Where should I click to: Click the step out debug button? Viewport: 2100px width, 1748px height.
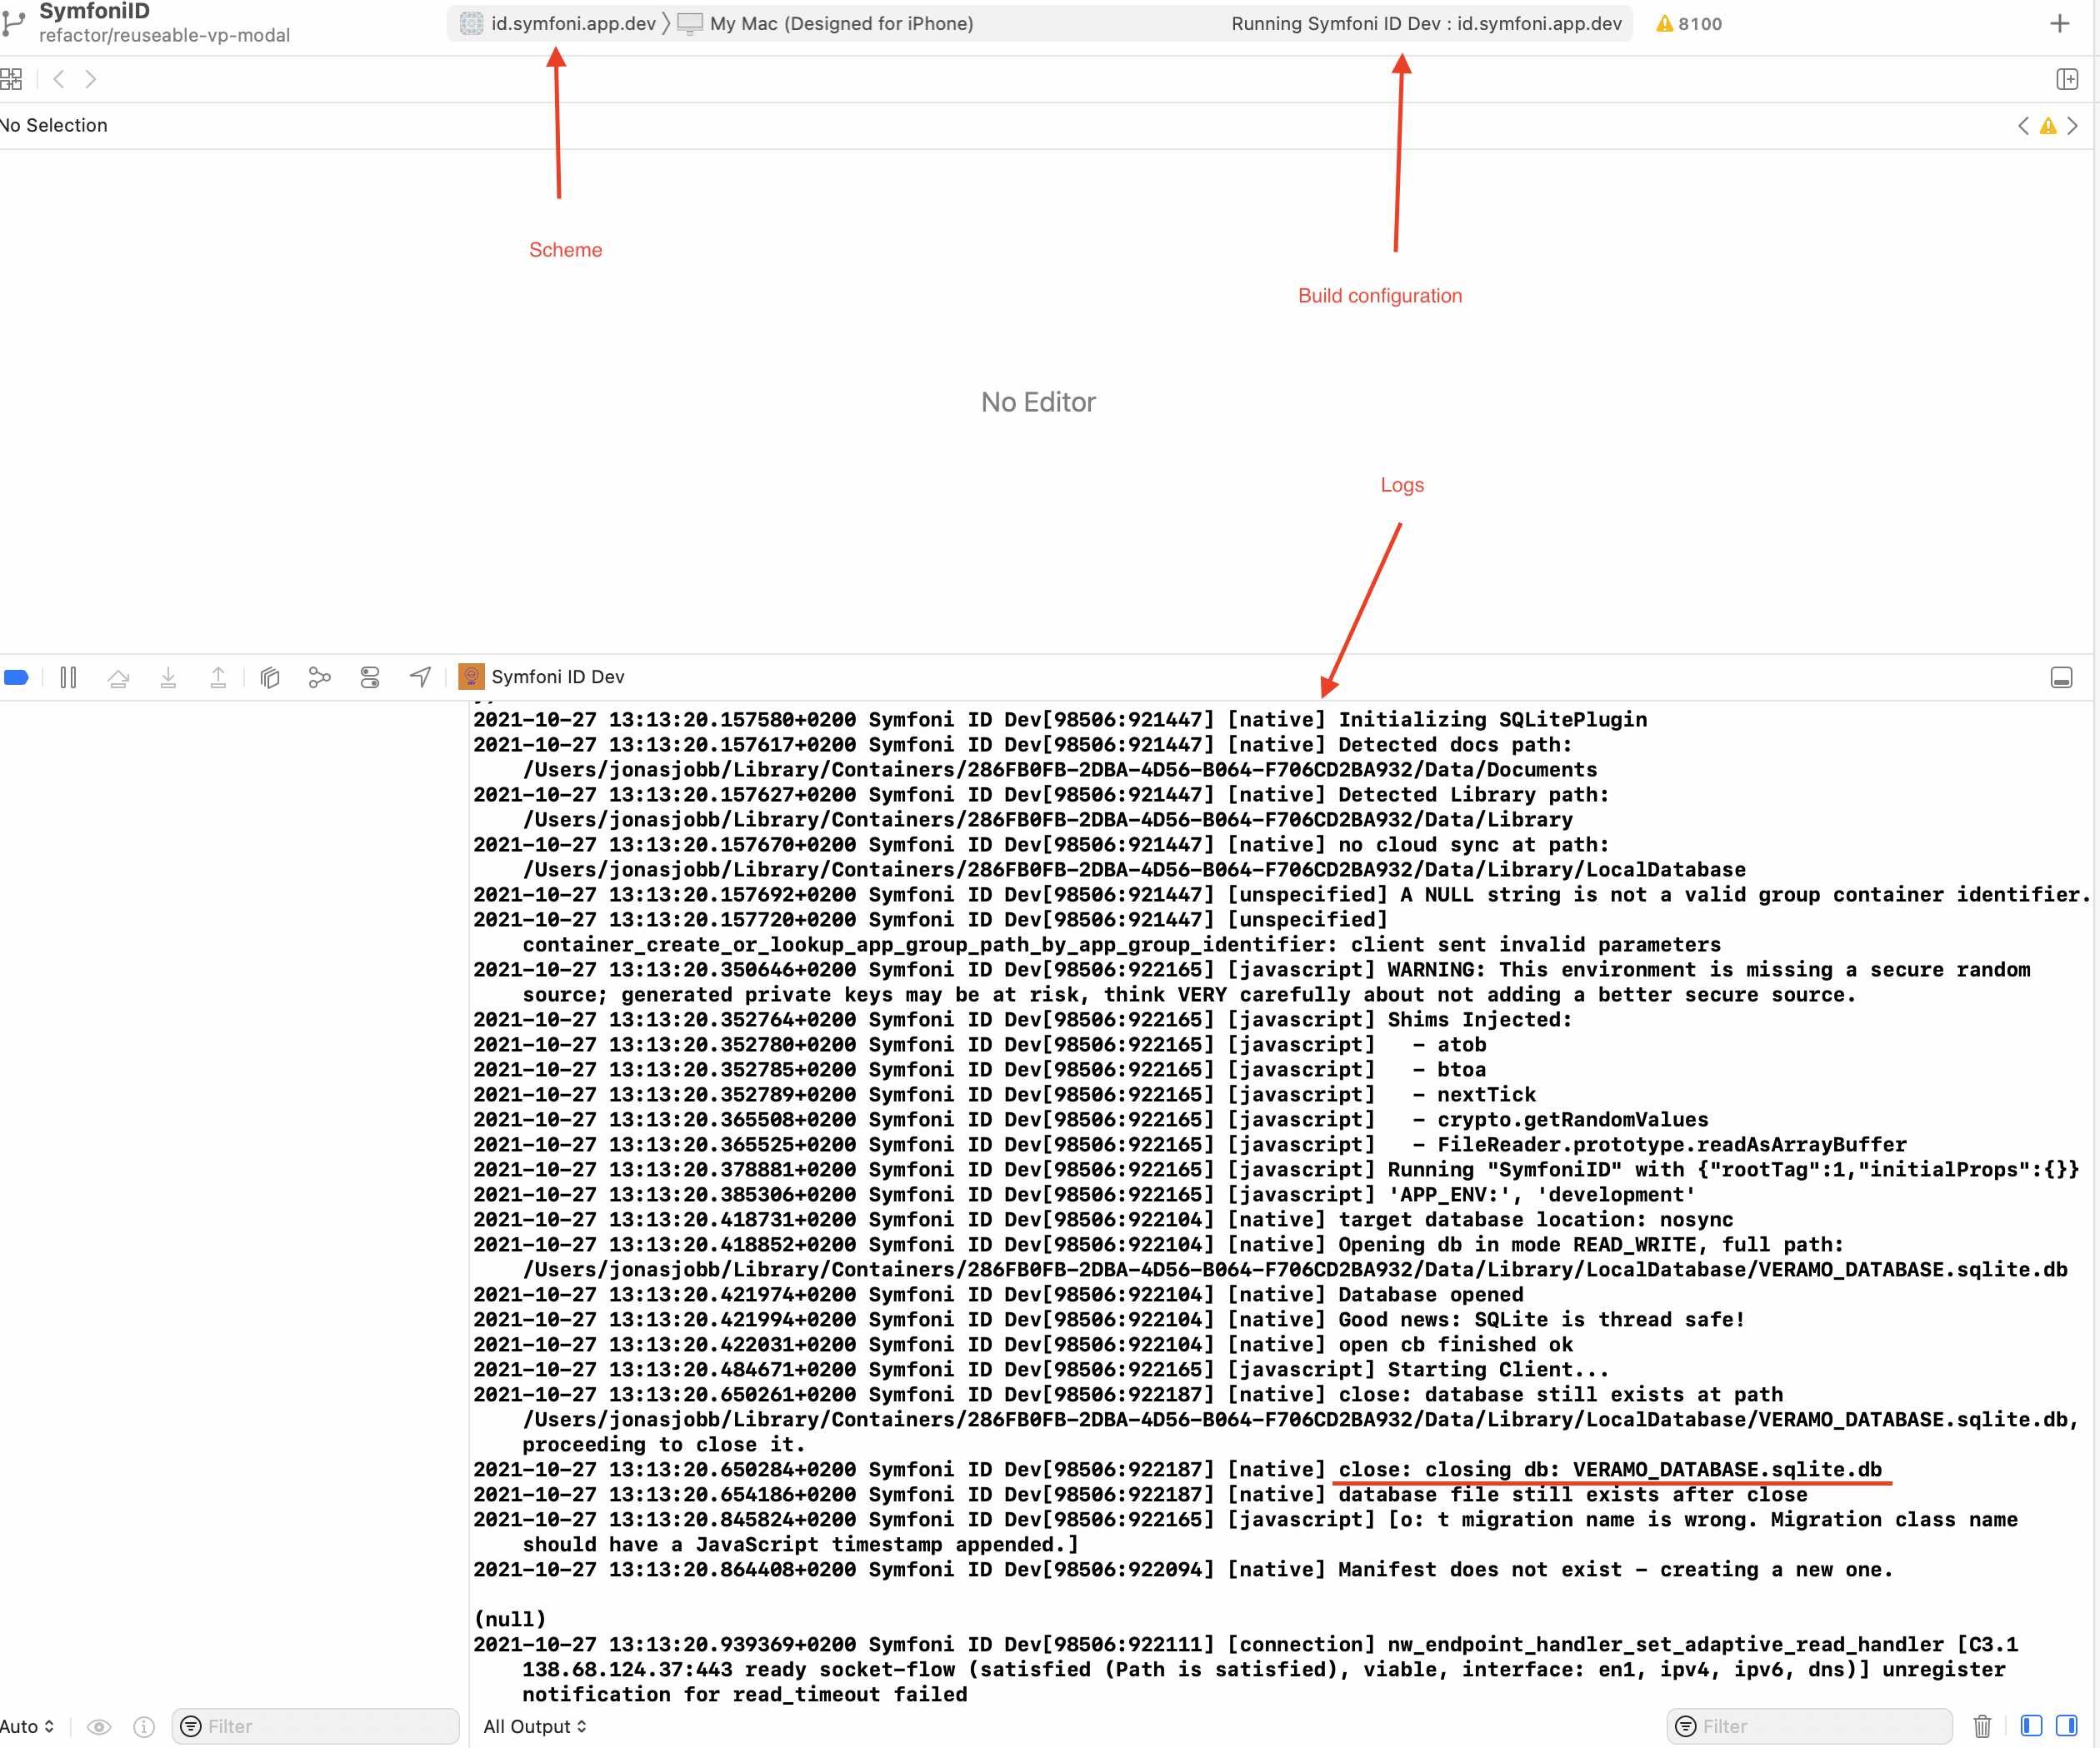point(218,678)
